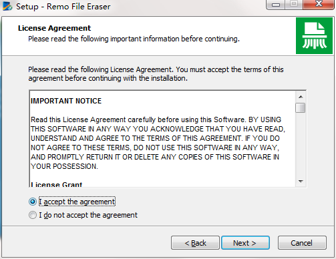Click the greyed-out maximize window button
The image size is (336, 259).
pos(294,4)
